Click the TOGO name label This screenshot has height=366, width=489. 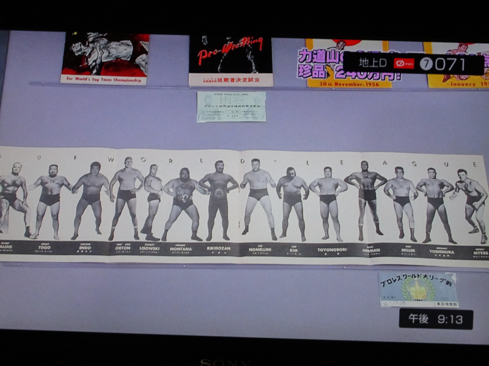tap(45, 248)
